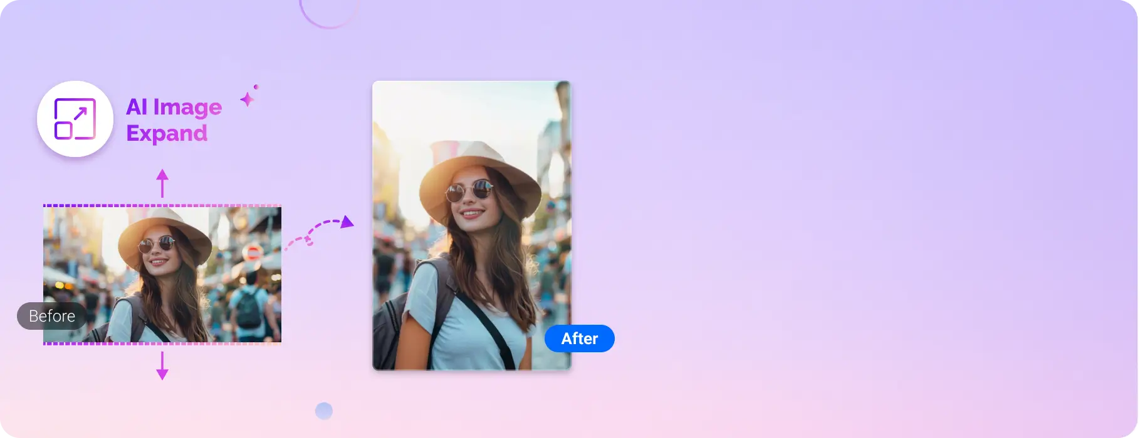Select the After label badge
This screenshot has height=438, width=1140.
[580, 339]
